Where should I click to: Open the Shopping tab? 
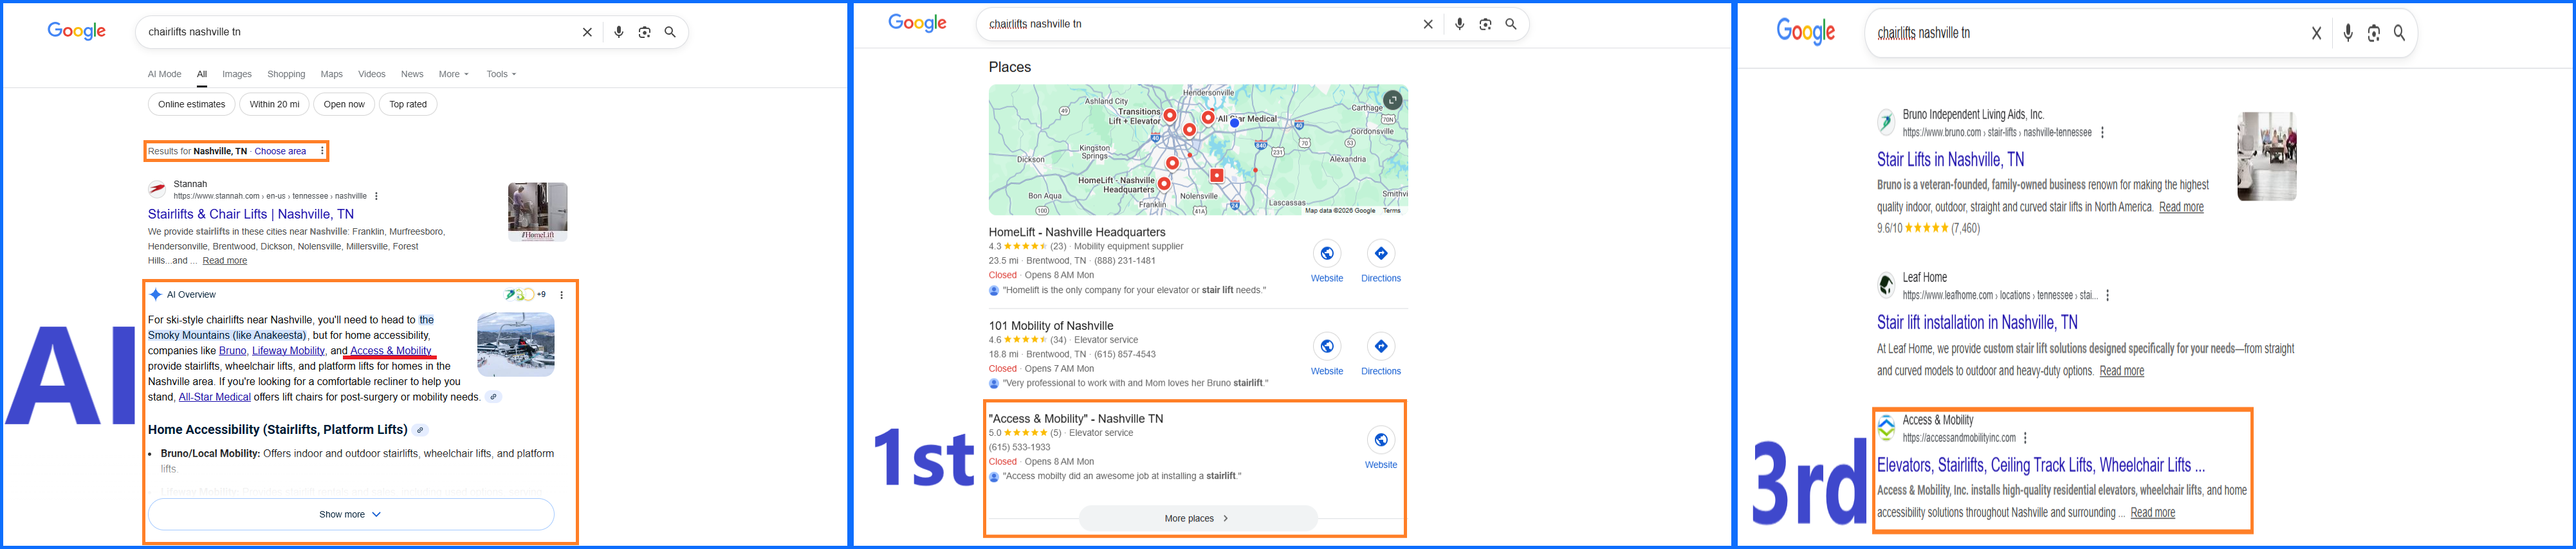(x=286, y=74)
